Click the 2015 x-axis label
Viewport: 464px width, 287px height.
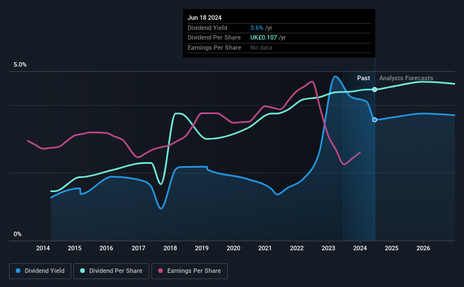[75, 248]
